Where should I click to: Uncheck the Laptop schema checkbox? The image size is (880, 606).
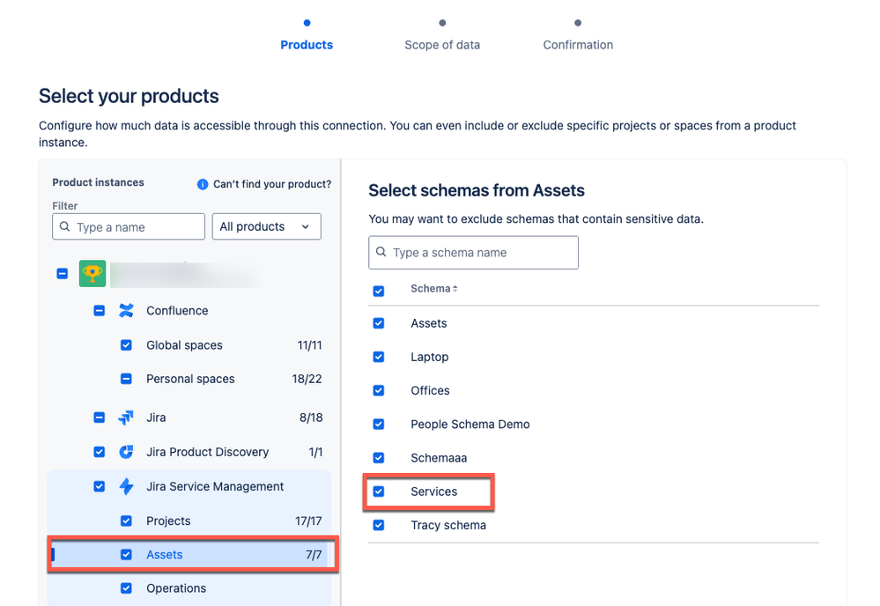tap(379, 357)
